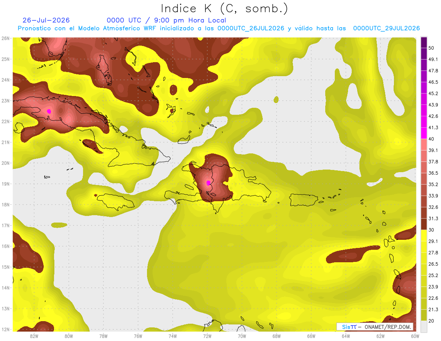Select latitude tick "12N"

coord(5,329)
